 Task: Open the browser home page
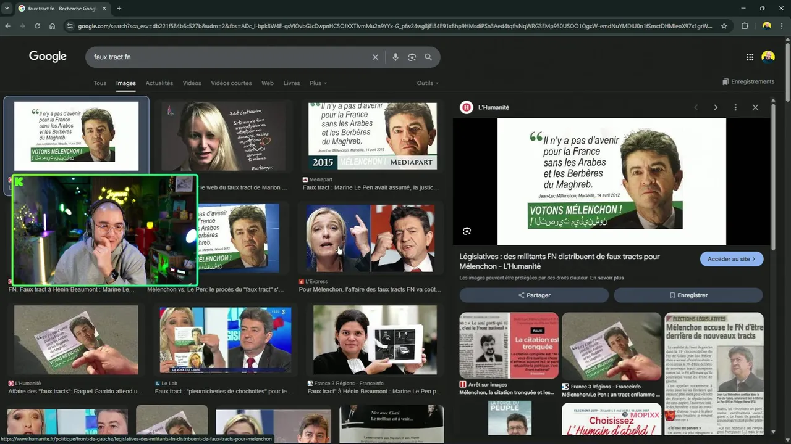(53, 26)
